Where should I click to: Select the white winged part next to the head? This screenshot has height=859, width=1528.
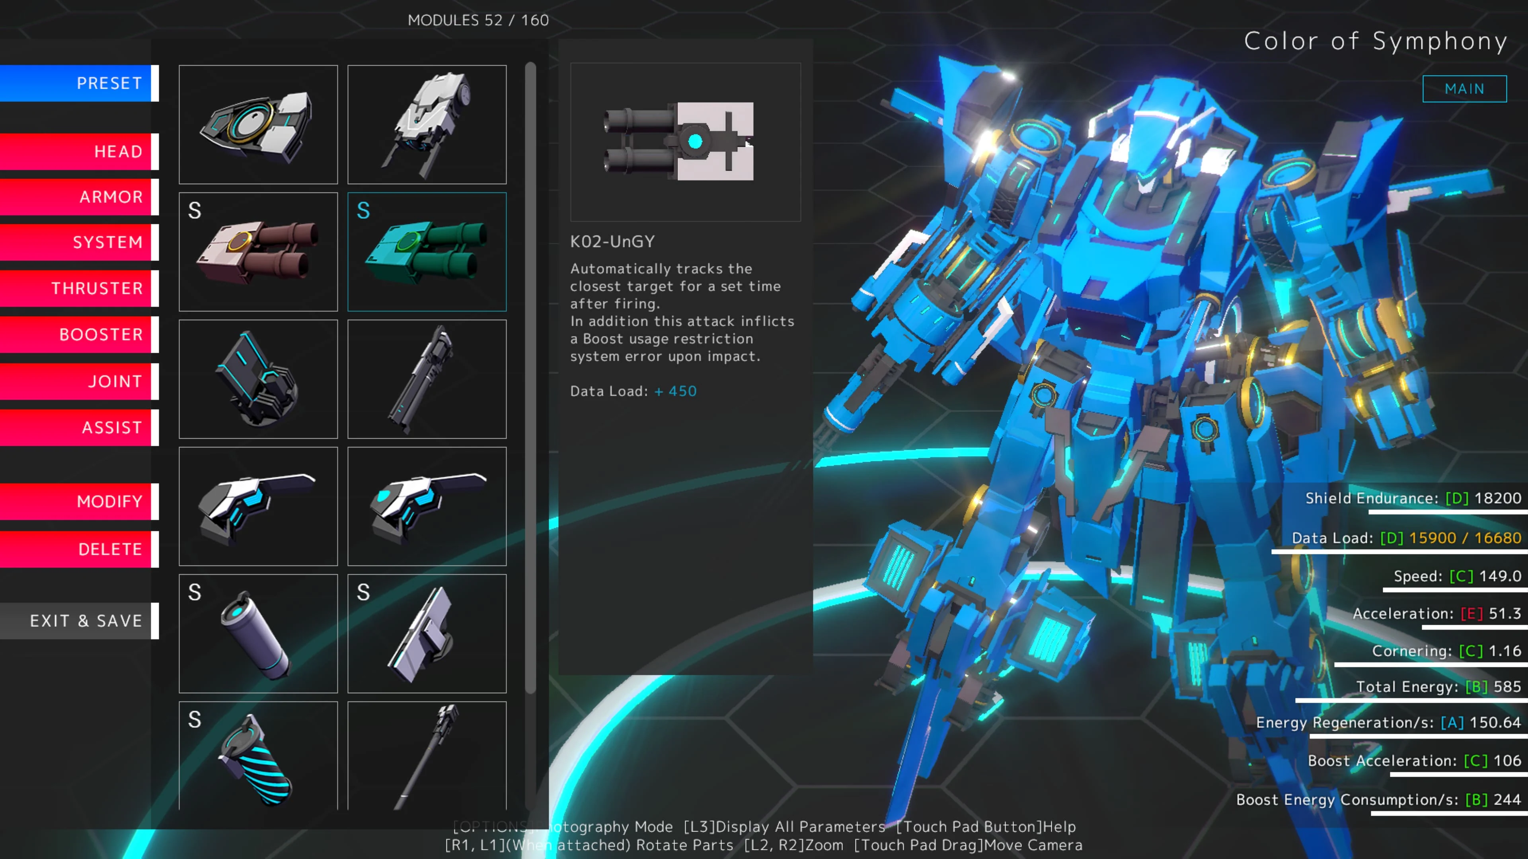427,124
